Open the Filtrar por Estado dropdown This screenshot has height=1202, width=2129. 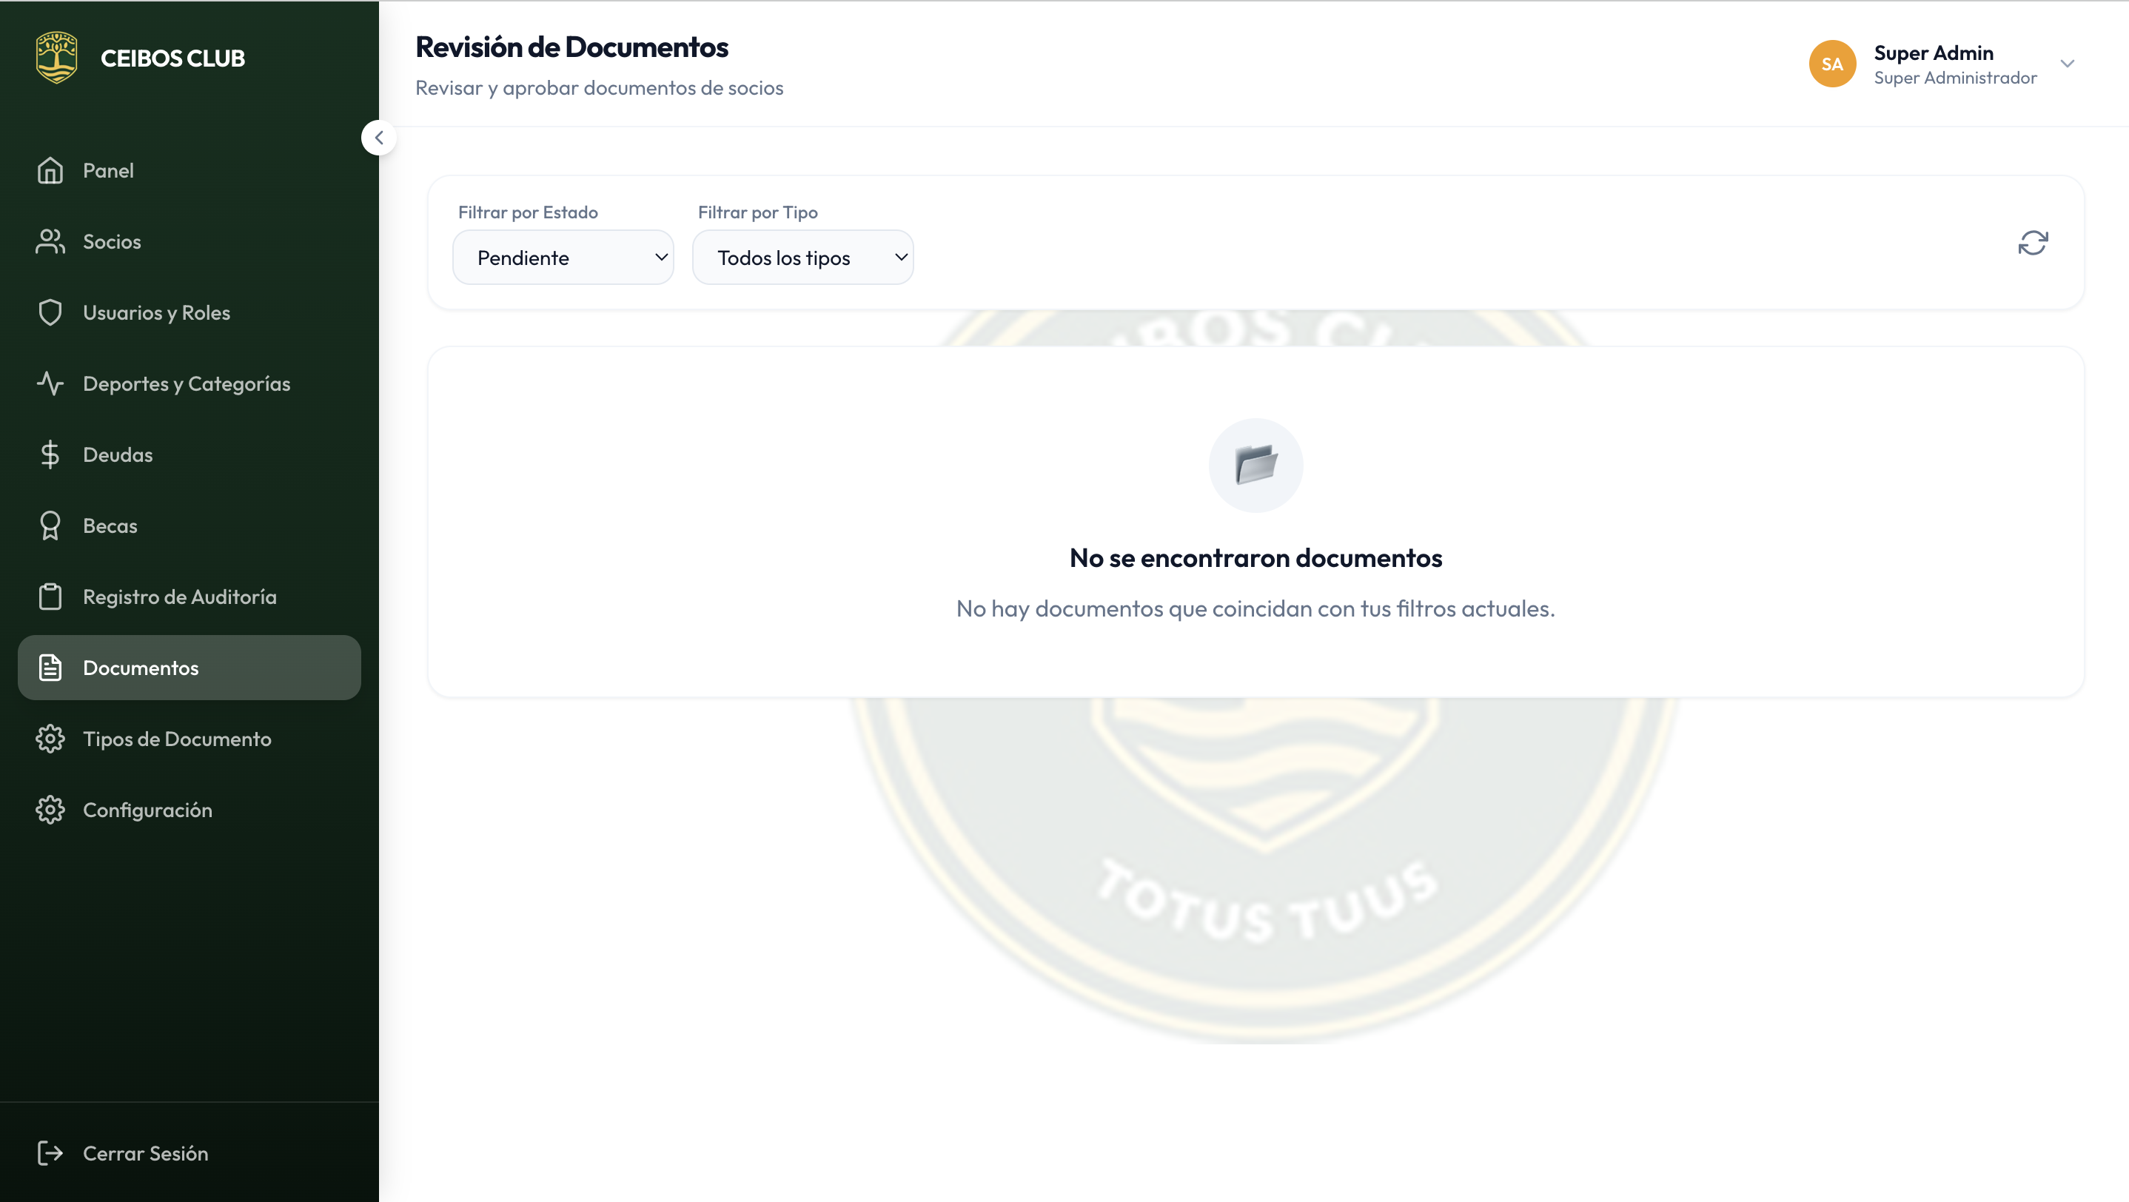pos(563,258)
